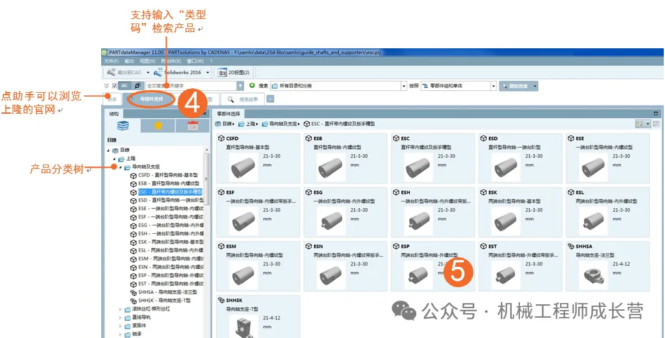Expand the 直线导轨 tree folder
The width and height of the screenshot is (665, 338).
(120, 318)
